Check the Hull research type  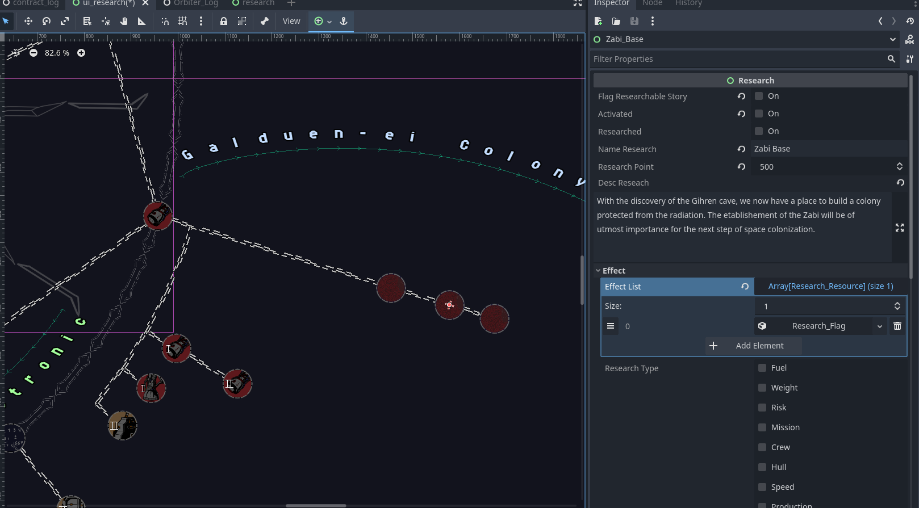pyautogui.click(x=762, y=467)
